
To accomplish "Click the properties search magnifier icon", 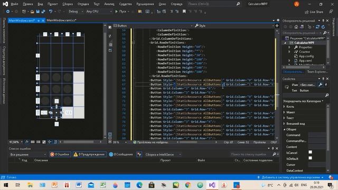I will click(327, 95).
